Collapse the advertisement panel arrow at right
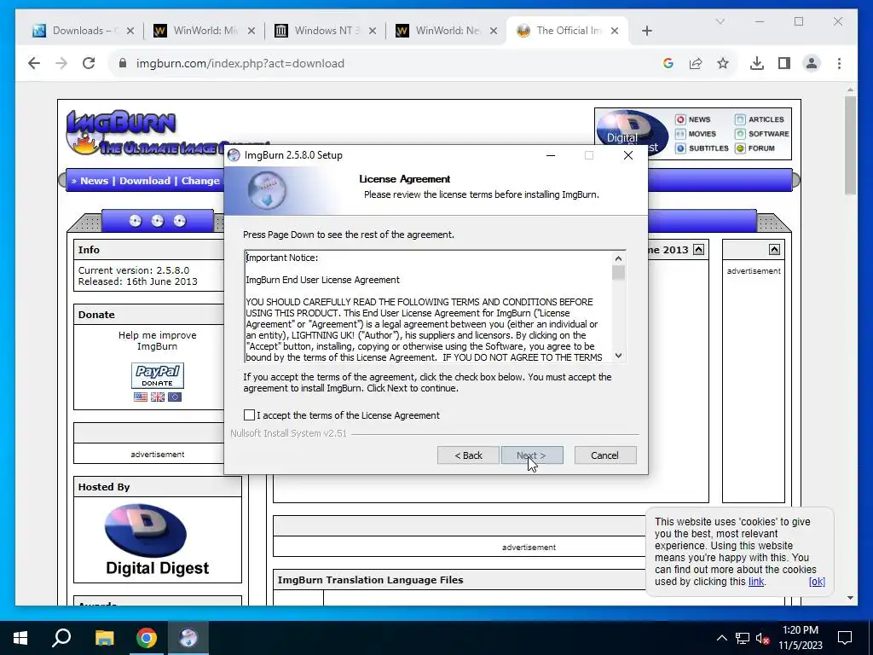The image size is (873, 655). click(774, 250)
